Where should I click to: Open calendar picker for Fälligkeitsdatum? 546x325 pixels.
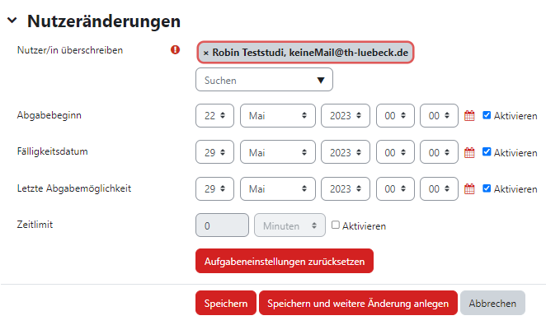(x=469, y=152)
